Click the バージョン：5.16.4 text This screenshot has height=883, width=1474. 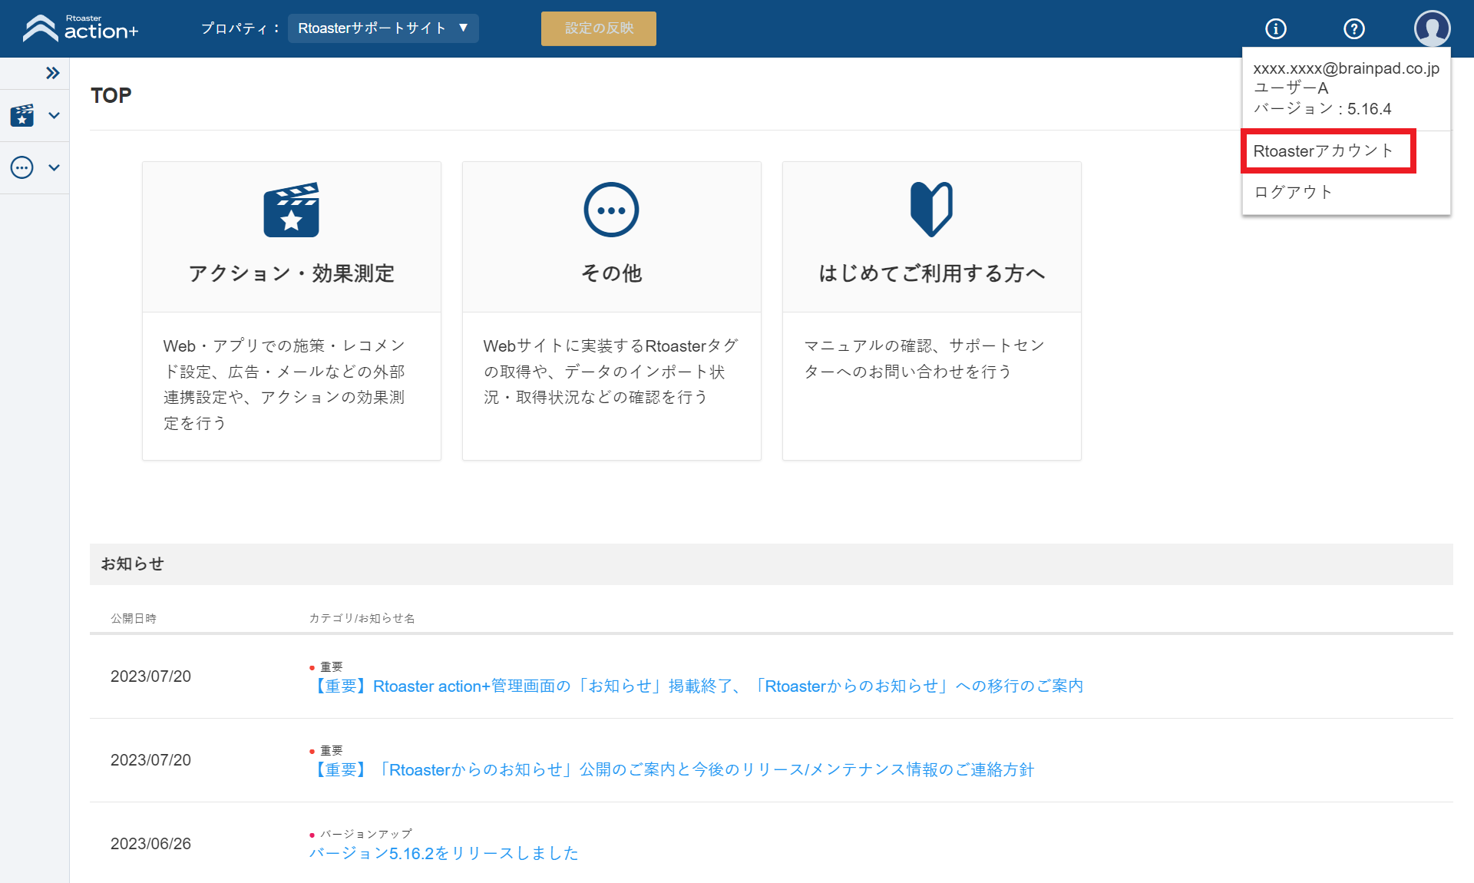tap(1322, 109)
